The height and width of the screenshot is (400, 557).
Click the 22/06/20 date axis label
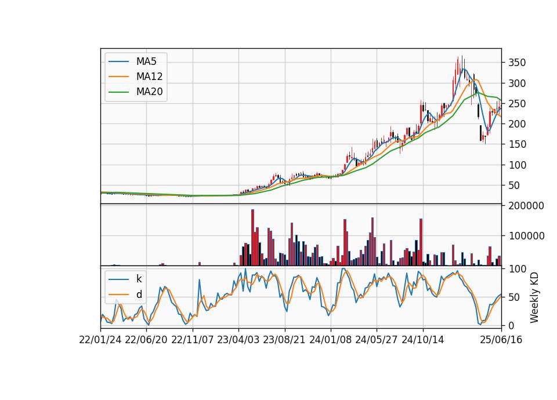click(x=146, y=340)
